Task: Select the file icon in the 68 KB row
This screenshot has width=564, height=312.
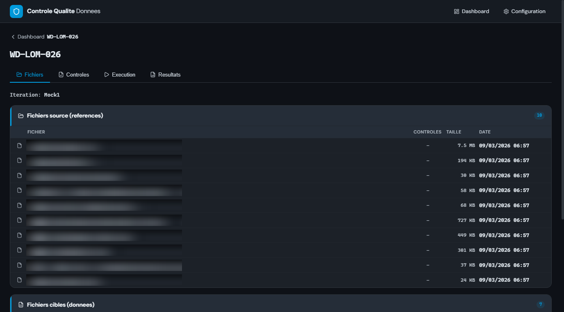Action: (x=19, y=206)
